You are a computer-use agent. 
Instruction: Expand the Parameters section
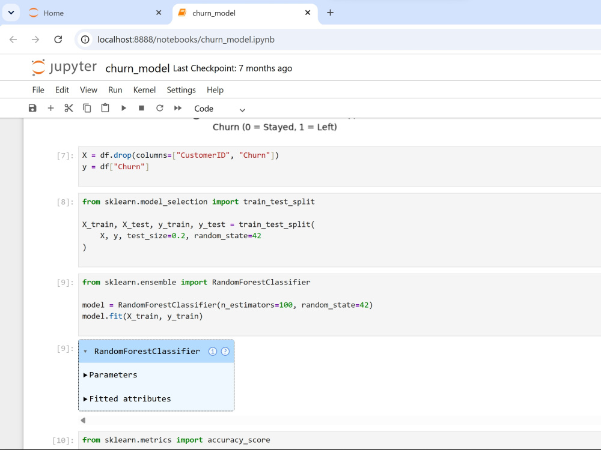[111, 375]
